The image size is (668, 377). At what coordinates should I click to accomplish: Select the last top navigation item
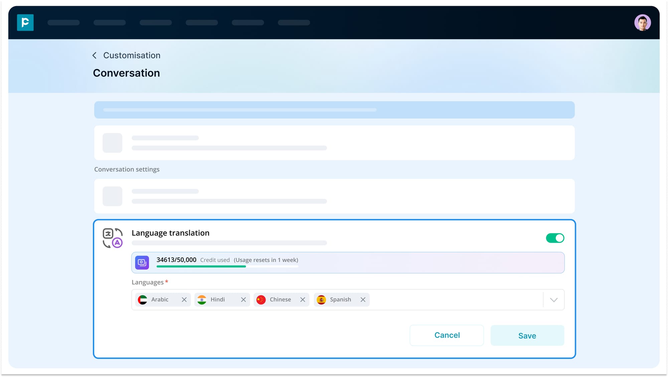click(x=294, y=23)
